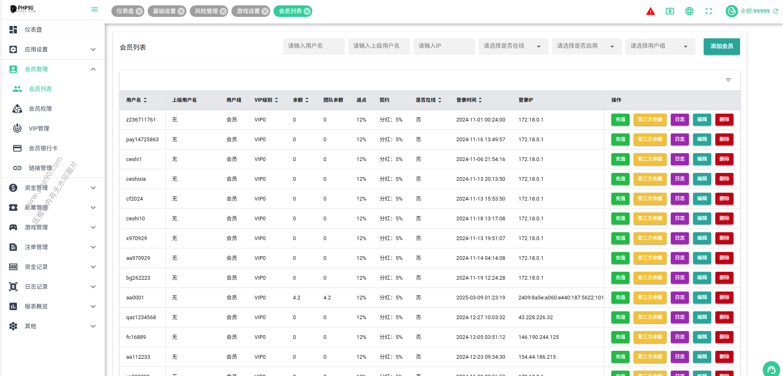The width and height of the screenshot is (783, 376).
Task: Click the refresh balance icon
Action: tap(776, 12)
